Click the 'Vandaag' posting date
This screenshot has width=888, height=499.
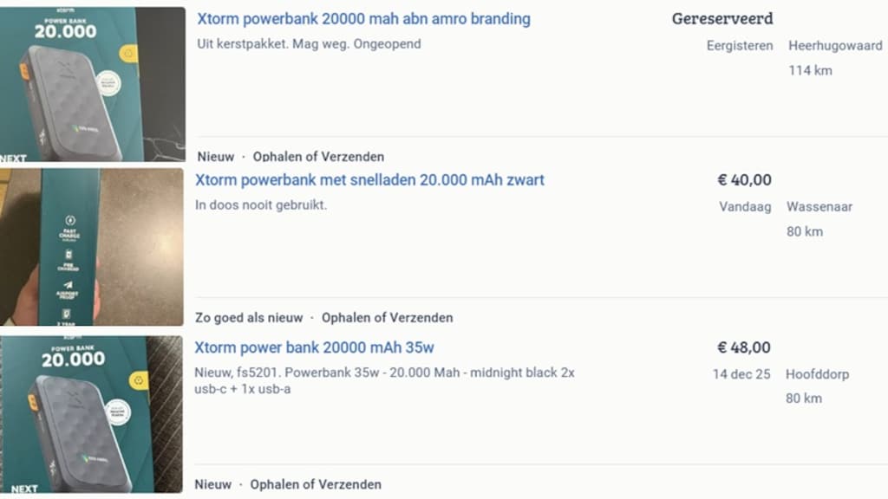(745, 207)
